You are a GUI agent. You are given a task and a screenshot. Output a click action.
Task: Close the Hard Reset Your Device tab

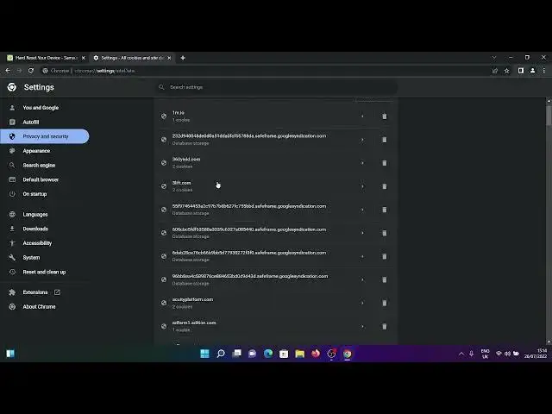84,58
